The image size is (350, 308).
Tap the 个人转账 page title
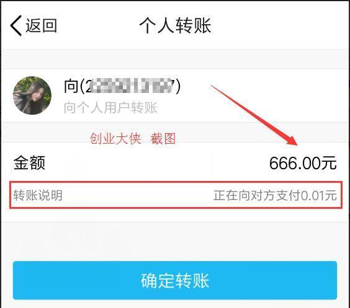175,25
